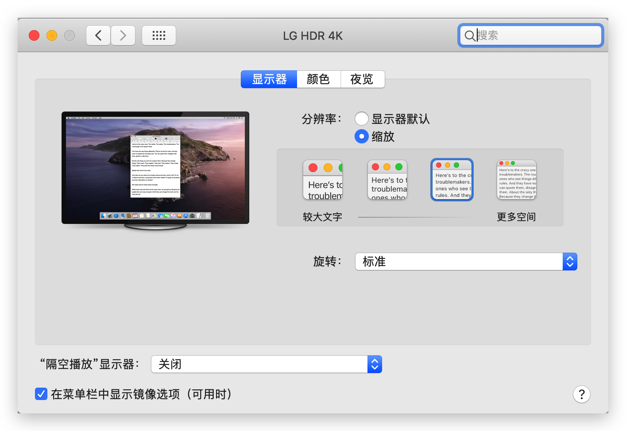626x431 pixels.
Task: Switch to the 显示器 tab
Action: coord(269,79)
